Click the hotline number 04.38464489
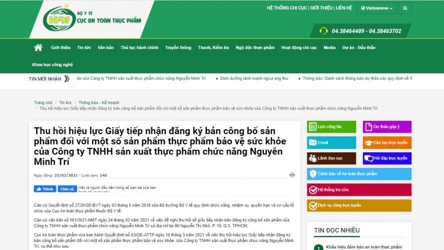Image resolution: width=444 pixels, height=250 pixels. coord(348,31)
